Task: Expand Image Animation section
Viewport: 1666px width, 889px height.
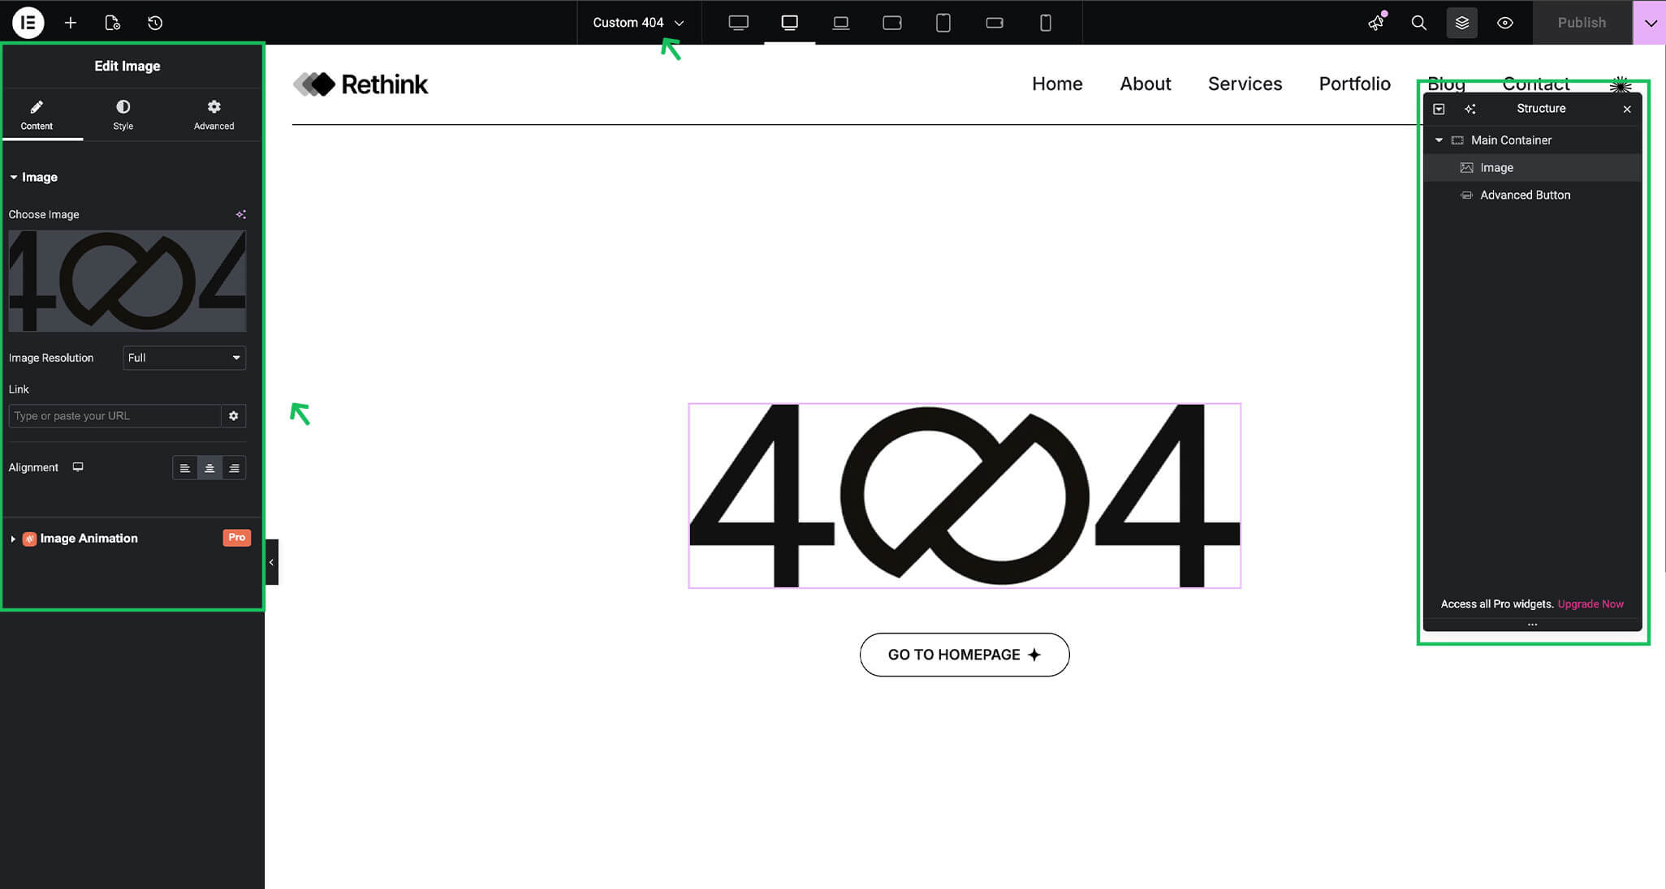Action: tap(88, 539)
